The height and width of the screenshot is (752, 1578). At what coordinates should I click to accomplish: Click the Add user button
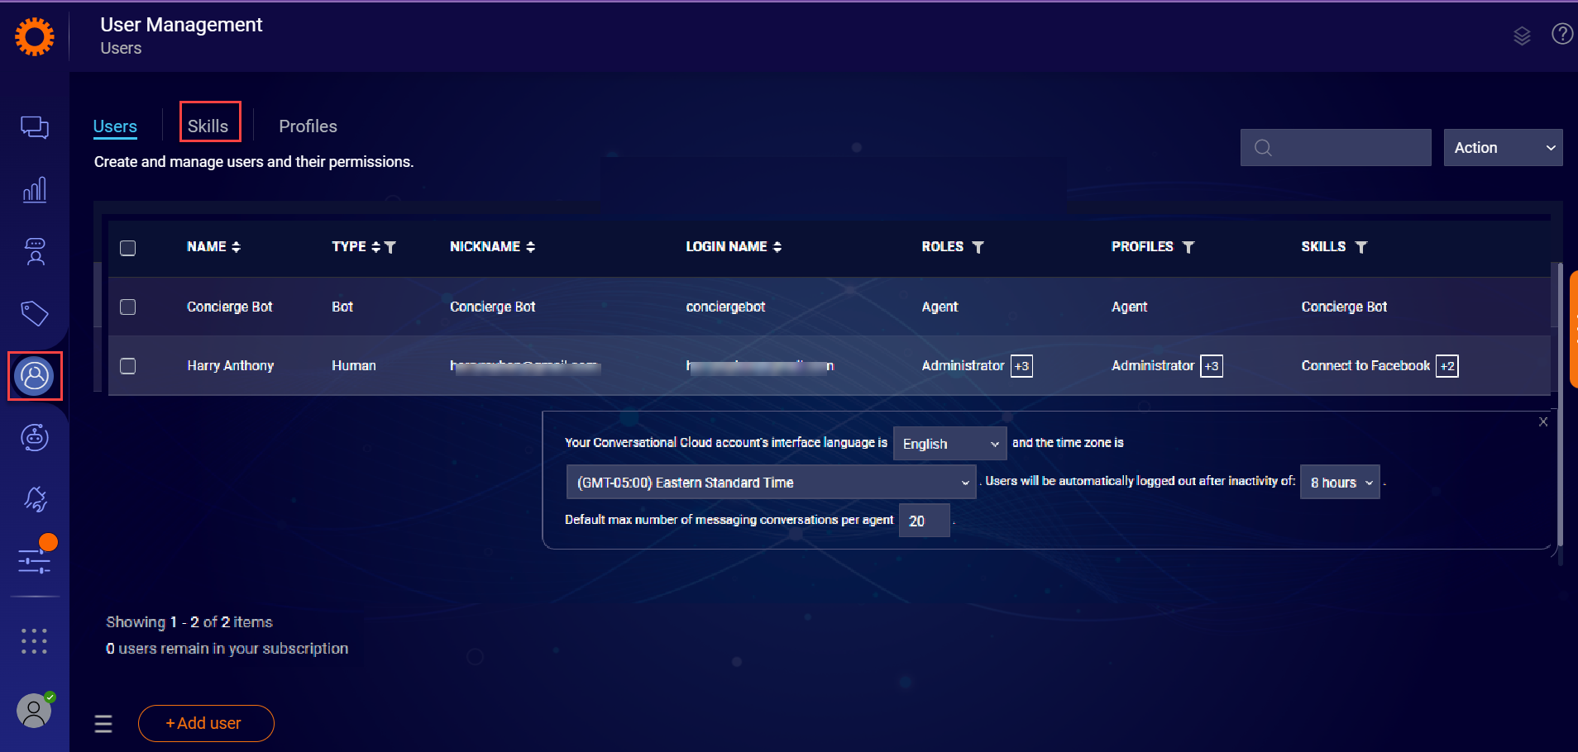(206, 723)
